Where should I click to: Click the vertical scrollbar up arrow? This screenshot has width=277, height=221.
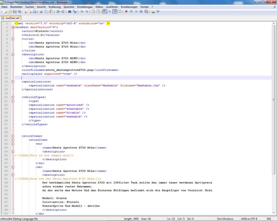point(274,23)
